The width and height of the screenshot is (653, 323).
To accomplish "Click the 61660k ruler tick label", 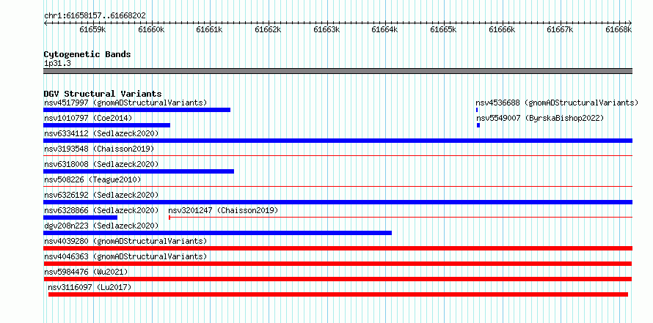I will click(x=152, y=29).
